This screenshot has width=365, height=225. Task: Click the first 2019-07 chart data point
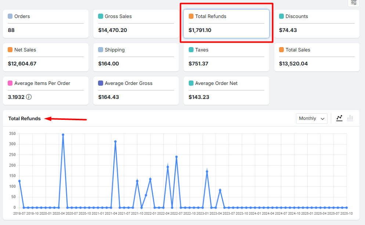19,181
